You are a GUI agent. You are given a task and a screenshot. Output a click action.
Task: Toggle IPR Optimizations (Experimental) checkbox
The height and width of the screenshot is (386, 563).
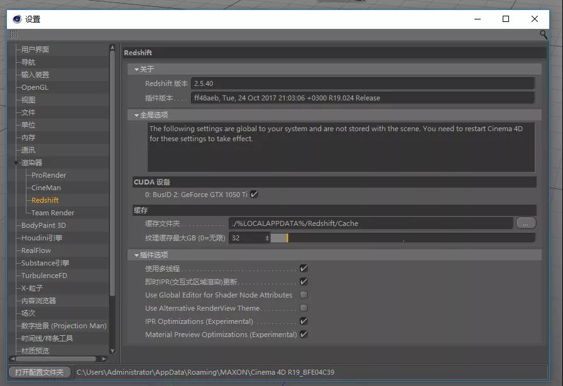click(303, 321)
